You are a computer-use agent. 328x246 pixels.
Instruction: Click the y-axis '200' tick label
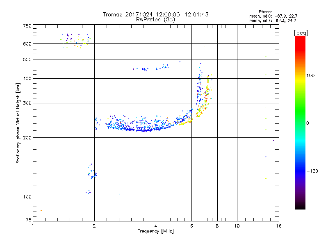pos(27,138)
